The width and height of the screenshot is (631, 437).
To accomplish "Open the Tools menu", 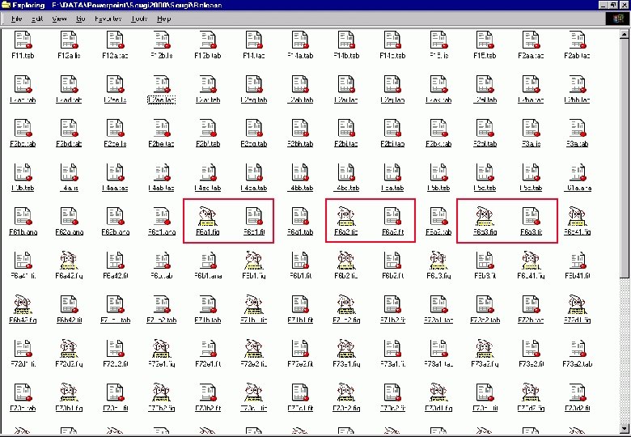I will coord(139,19).
